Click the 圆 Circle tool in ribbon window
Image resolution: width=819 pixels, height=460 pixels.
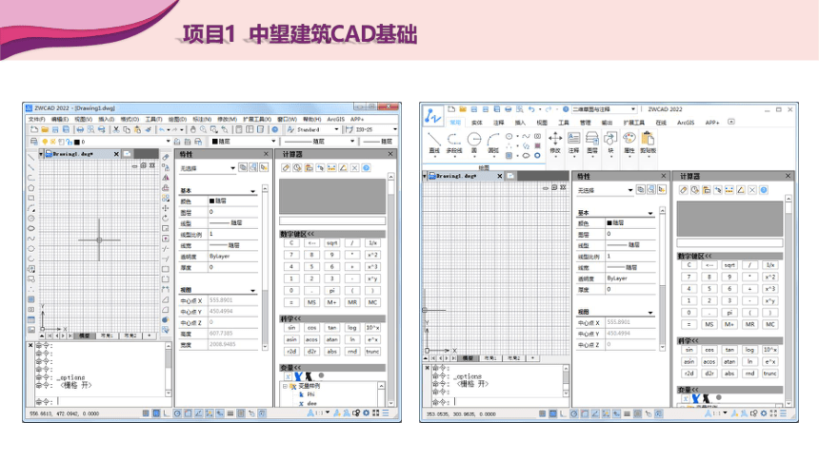coord(473,144)
